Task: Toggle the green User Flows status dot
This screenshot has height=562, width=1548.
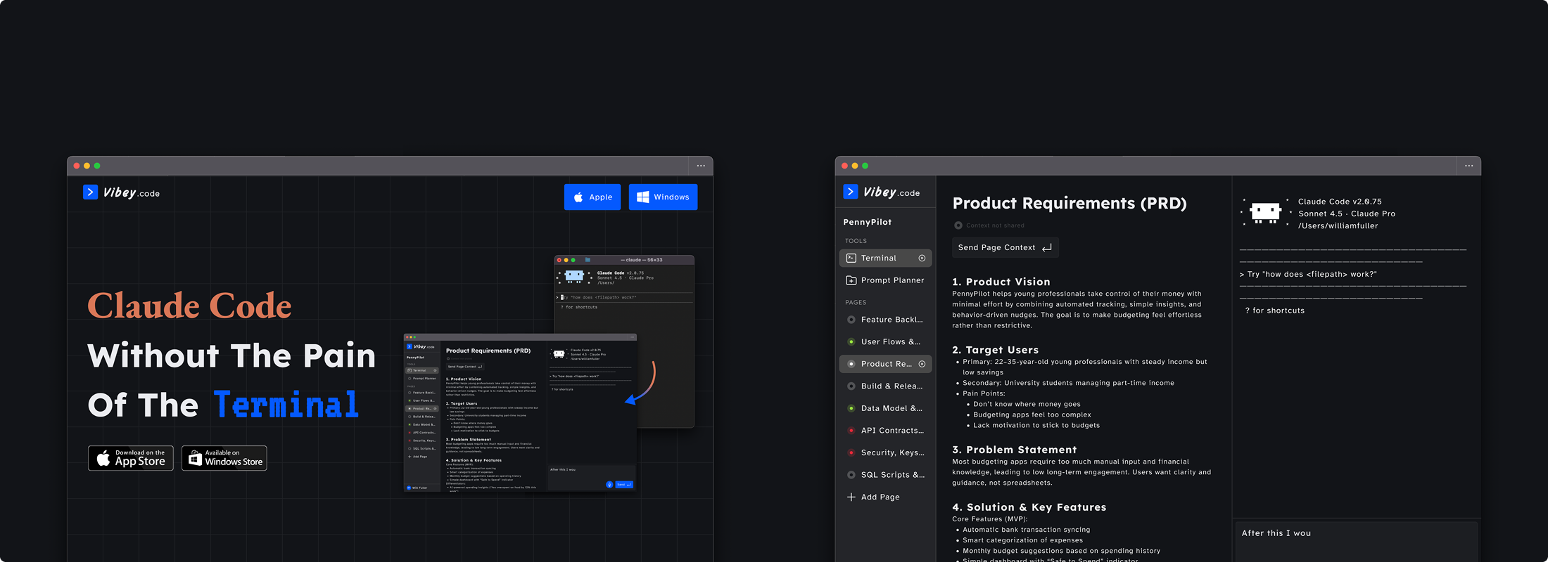Action: pyautogui.click(x=851, y=342)
